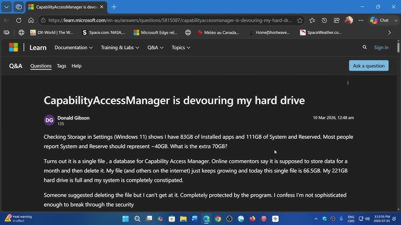Open Copilot Chat in Edge toolbar

(x=380, y=20)
